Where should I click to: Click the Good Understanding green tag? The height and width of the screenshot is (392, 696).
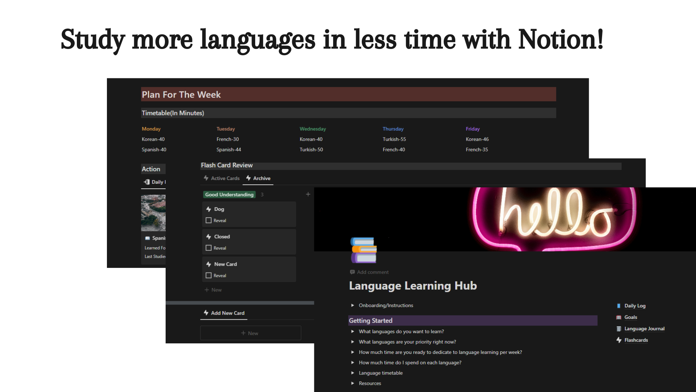click(x=229, y=195)
